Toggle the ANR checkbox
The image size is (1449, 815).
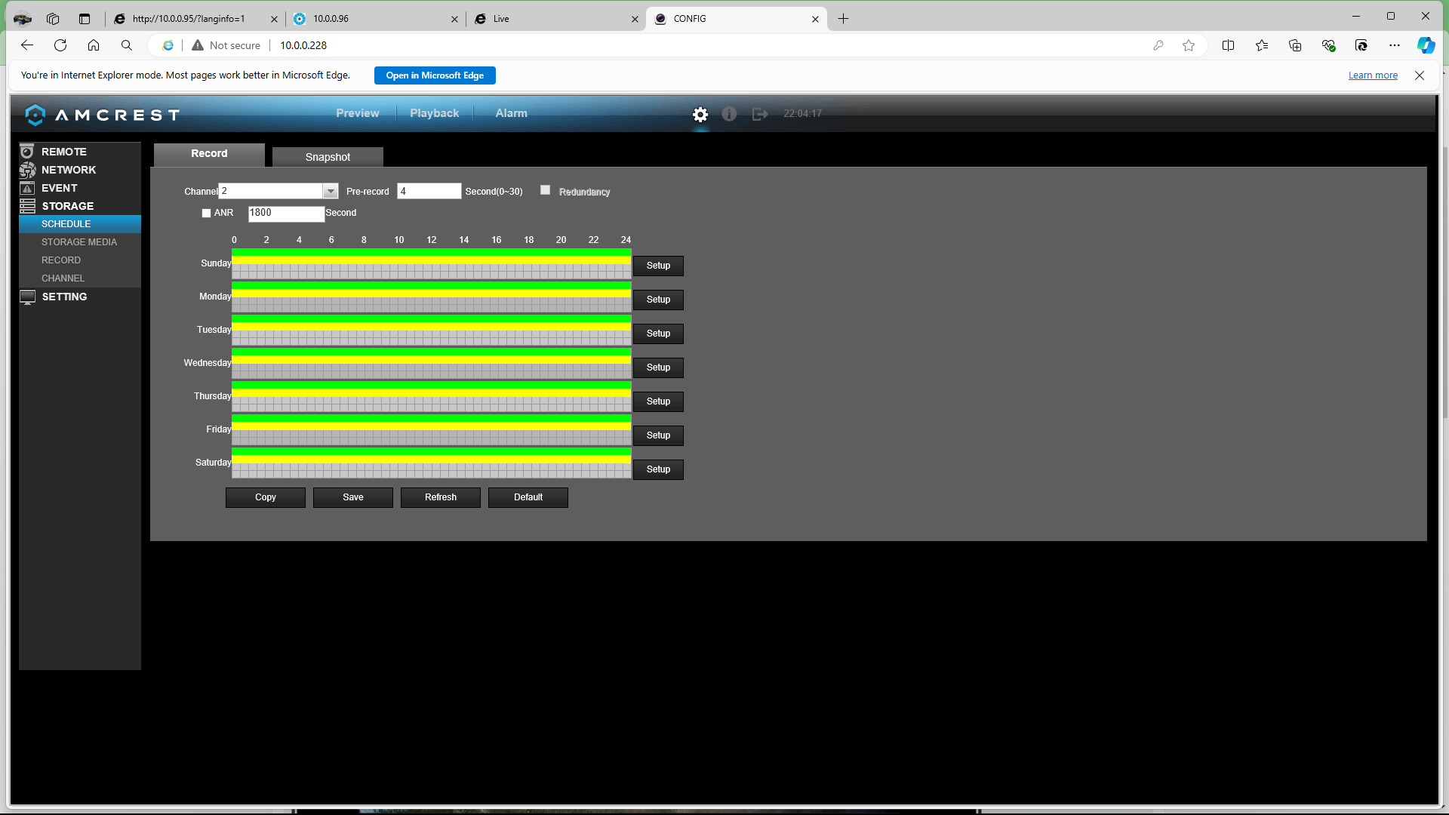pyautogui.click(x=206, y=214)
